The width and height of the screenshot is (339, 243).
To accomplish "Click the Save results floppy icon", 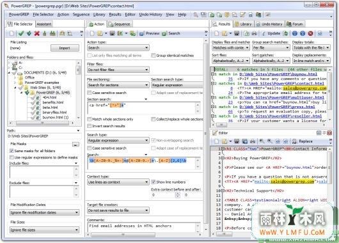I will (x=237, y=33).
